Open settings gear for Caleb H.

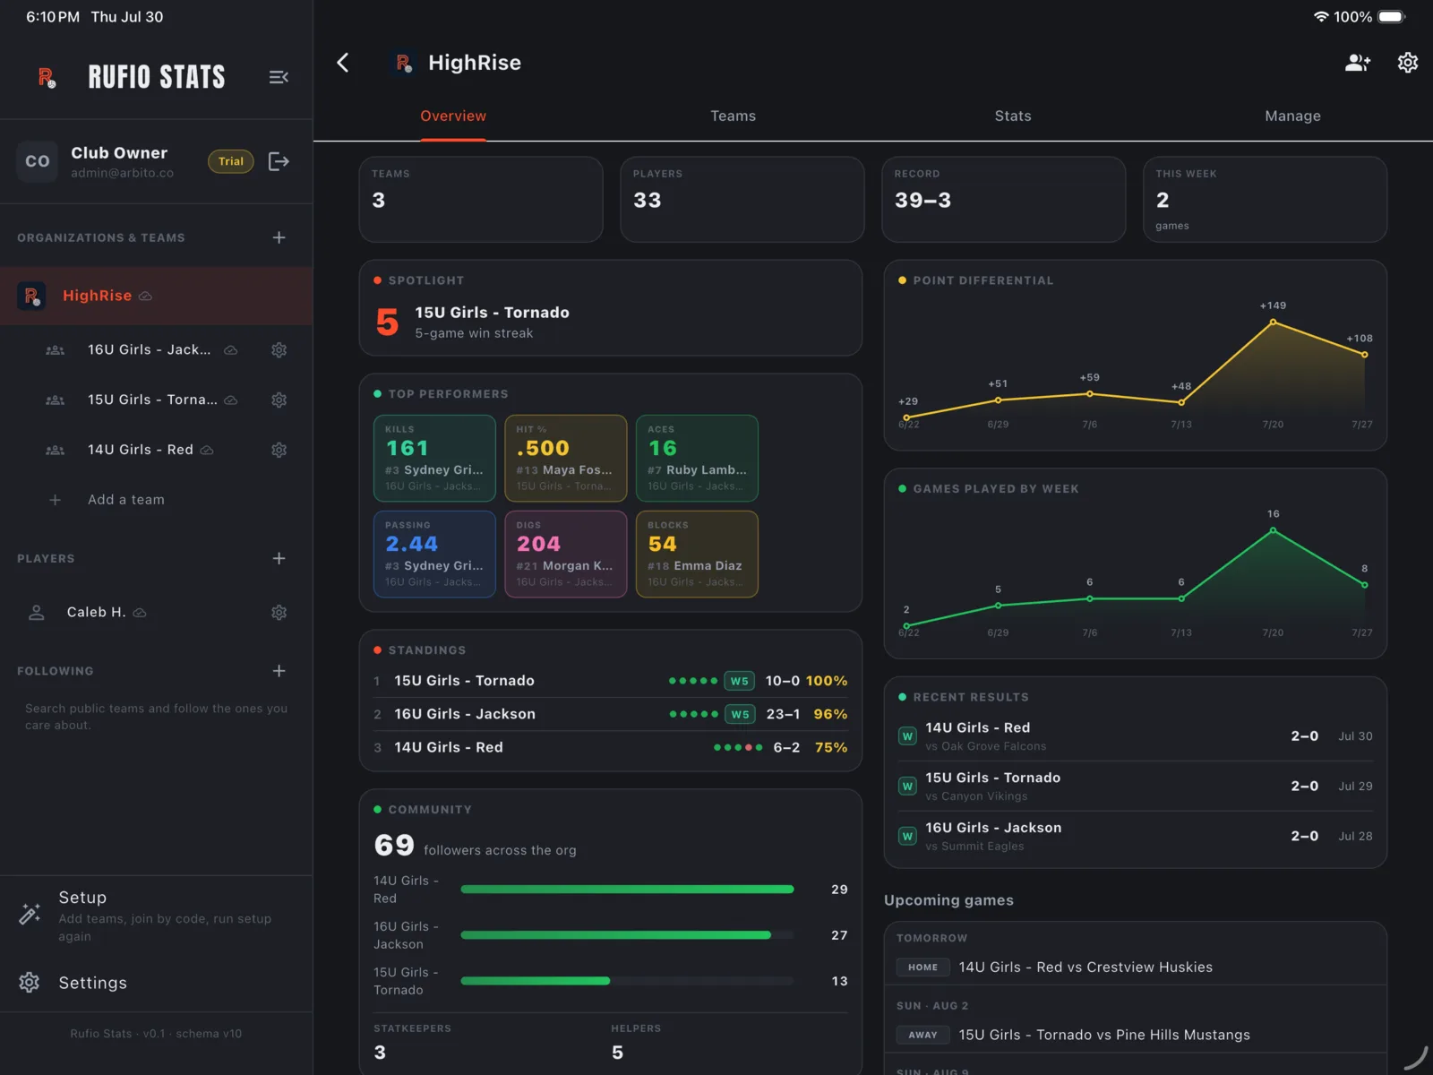(279, 613)
